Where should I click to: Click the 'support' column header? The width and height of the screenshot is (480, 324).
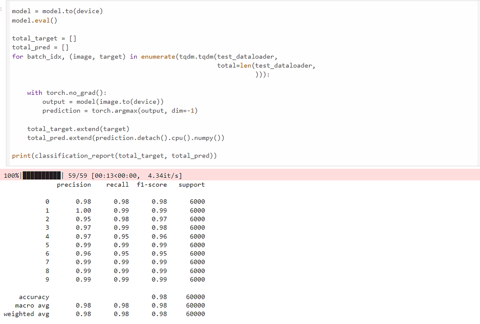tap(192, 185)
